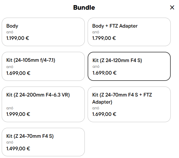Pick the Kit (Z 24-120mm F4 S) card
This screenshot has height=158, width=179.
tap(129, 66)
